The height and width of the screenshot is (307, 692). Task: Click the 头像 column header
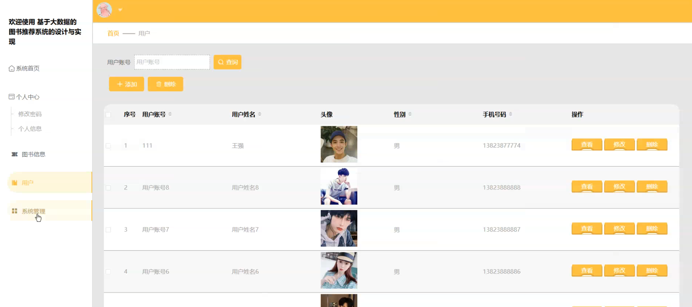[326, 114]
